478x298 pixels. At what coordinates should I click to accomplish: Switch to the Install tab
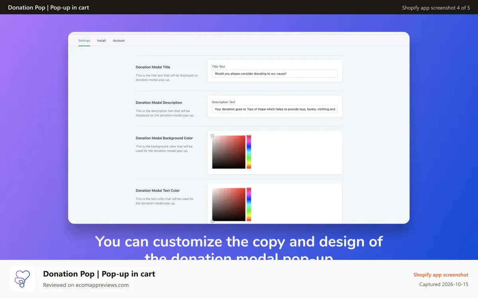tap(102, 41)
